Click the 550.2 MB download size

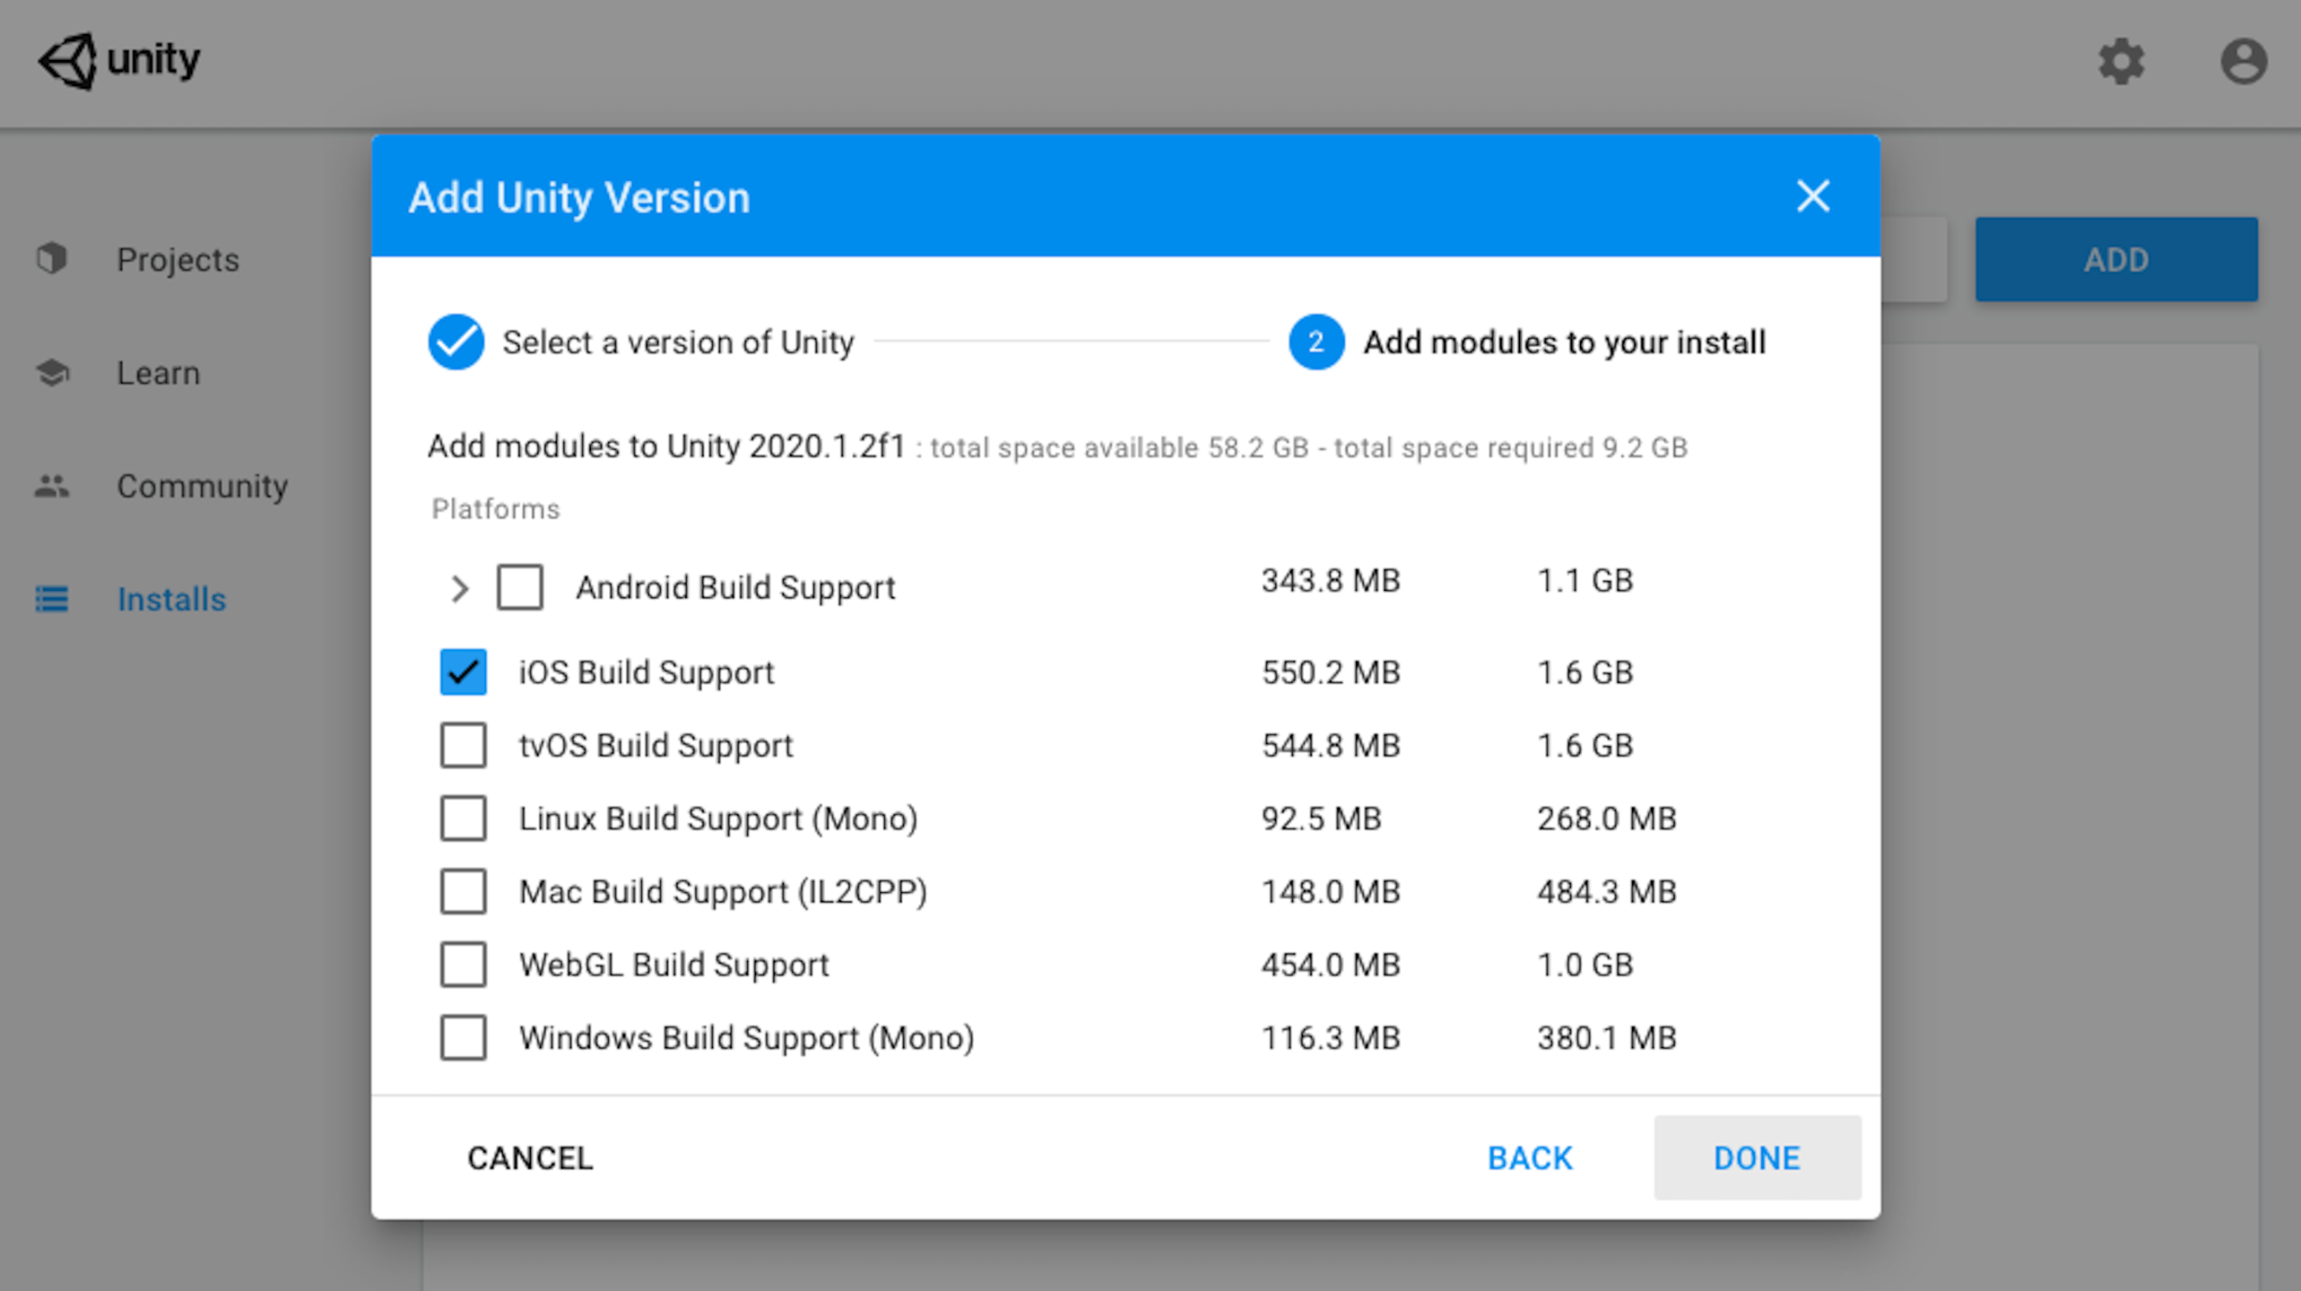tap(1331, 672)
